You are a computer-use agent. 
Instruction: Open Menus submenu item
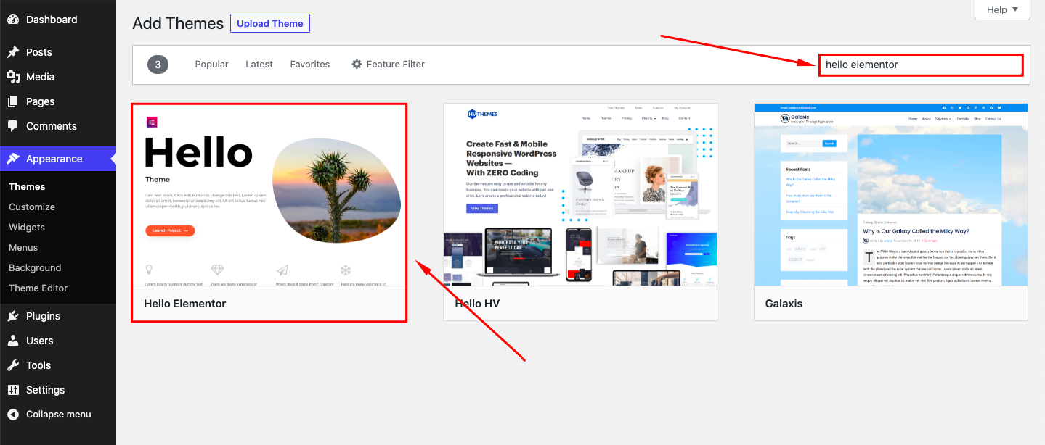23,247
